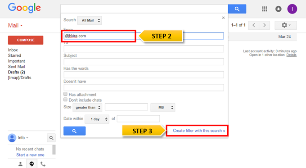Open the 1 day date dropdown
The height and width of the screenshot is (168, 306).
(97, 119)
